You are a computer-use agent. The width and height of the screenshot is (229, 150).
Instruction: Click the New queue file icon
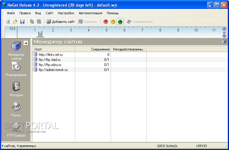click(8, 22)
